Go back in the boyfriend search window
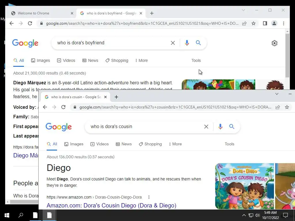Viewport: 295px width, 221px height. [12, 23]
